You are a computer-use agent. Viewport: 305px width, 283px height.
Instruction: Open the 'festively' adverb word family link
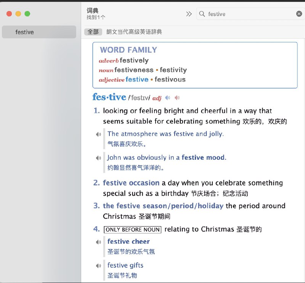134,60
